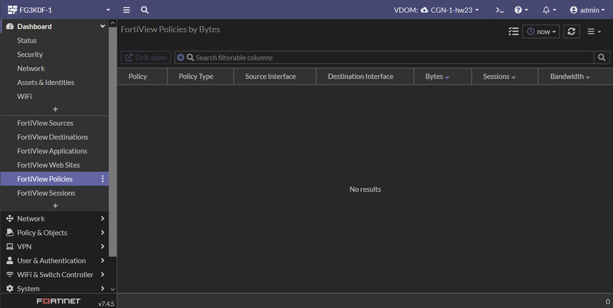The image size is (613, 308).
Task: Open the Status dashboard
Action: pyautogui.click(x=27, y=40)
